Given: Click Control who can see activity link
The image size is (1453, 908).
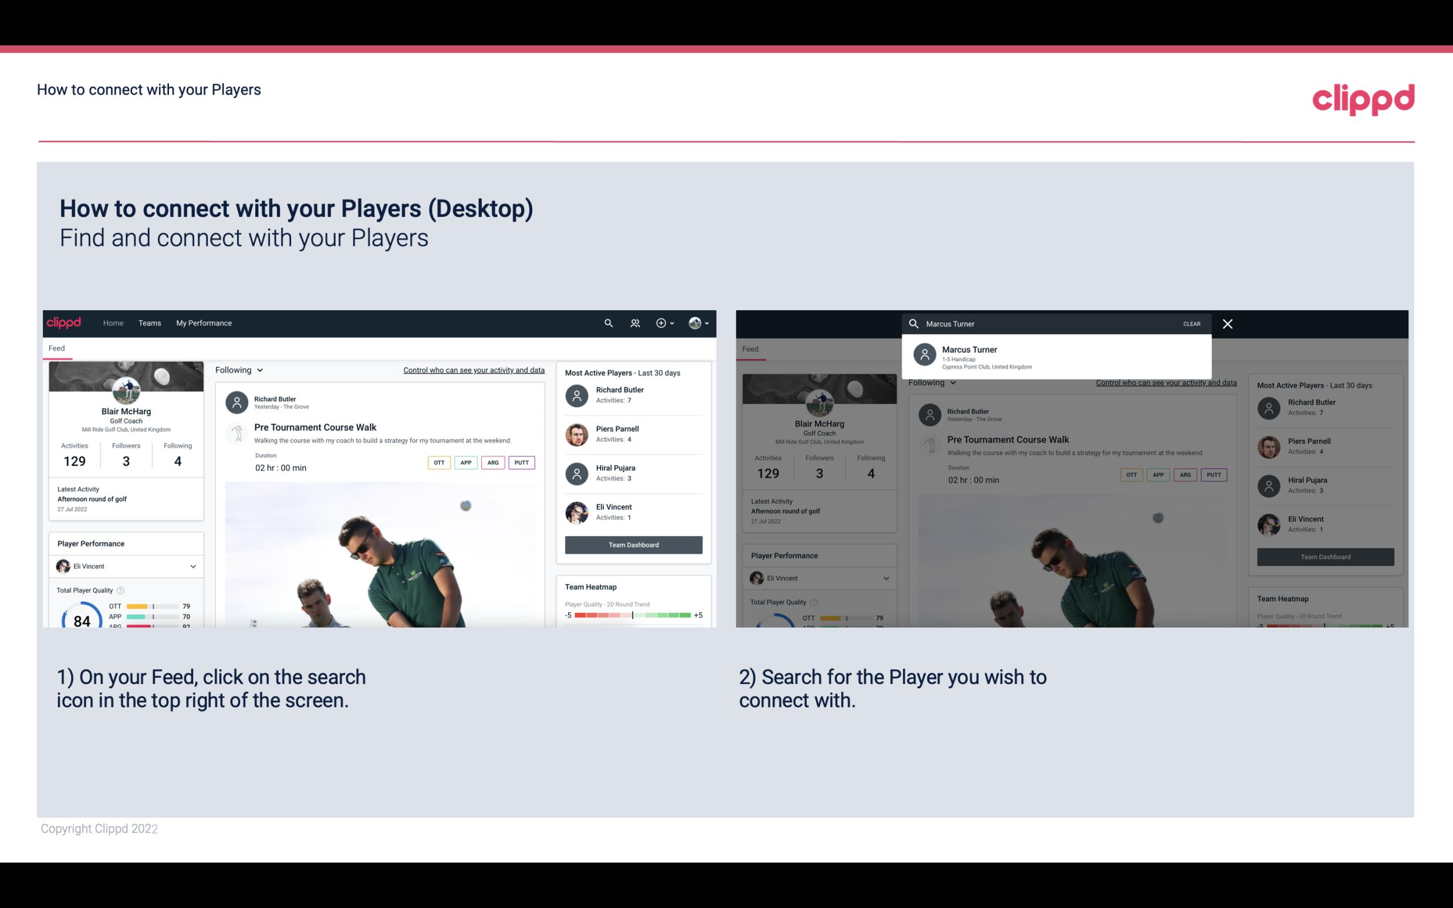Looking at the screenshot, I should 473,370.
